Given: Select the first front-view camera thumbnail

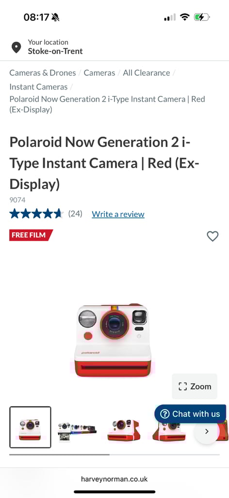Looking at the screenshot, I should pyautogui.click(x=30, y=427).
